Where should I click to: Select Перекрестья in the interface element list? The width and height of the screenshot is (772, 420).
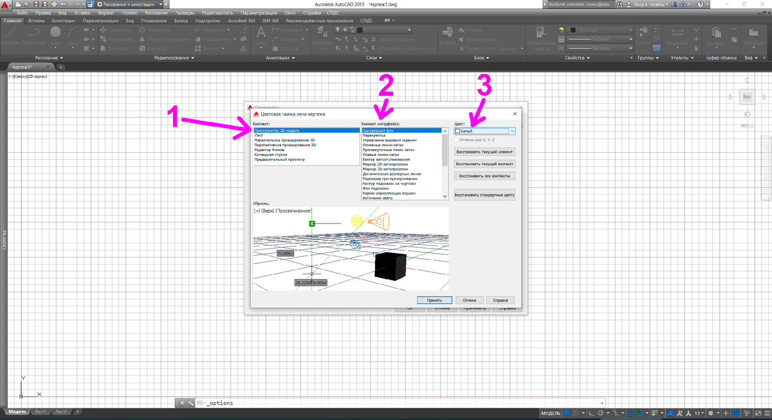[x=374, y=135]
